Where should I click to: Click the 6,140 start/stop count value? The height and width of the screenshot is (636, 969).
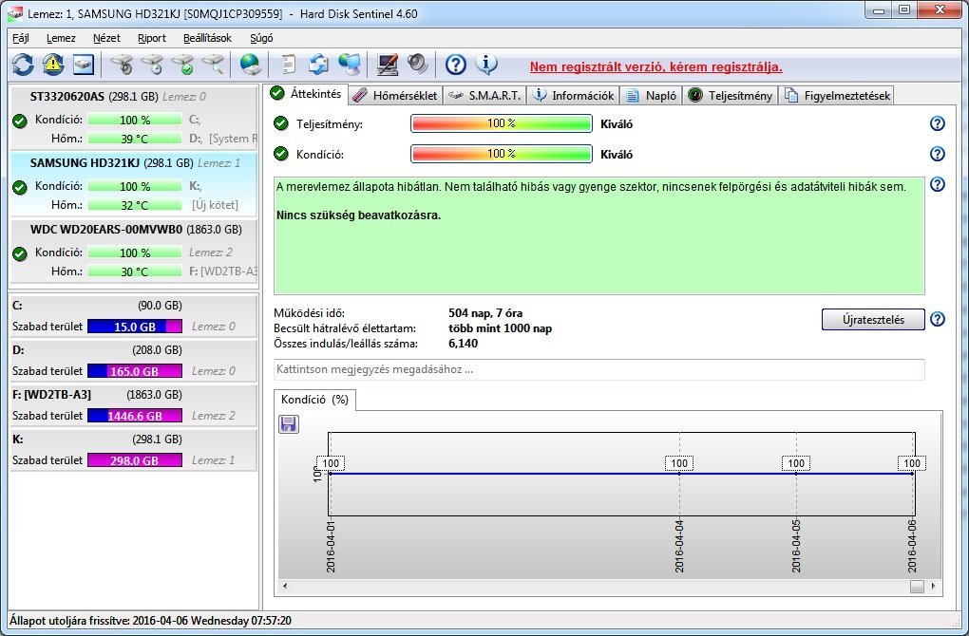point(463,344)
